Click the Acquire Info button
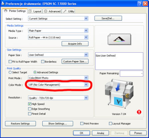 75,44
